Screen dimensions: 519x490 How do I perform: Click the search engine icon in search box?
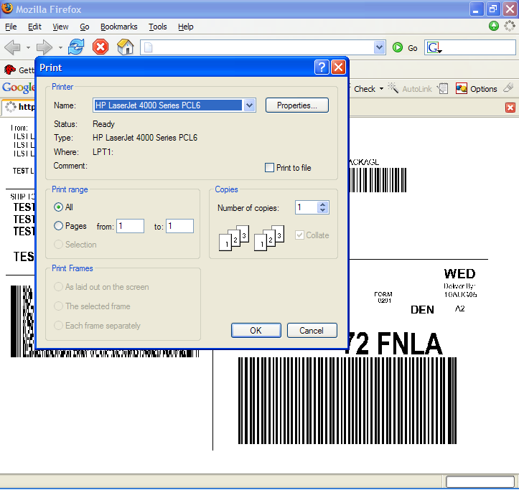(434, 48)
